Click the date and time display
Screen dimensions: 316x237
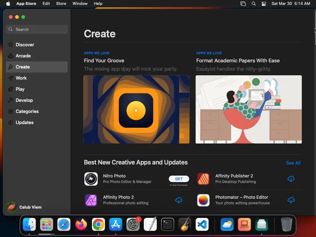(x=291, y=3)
